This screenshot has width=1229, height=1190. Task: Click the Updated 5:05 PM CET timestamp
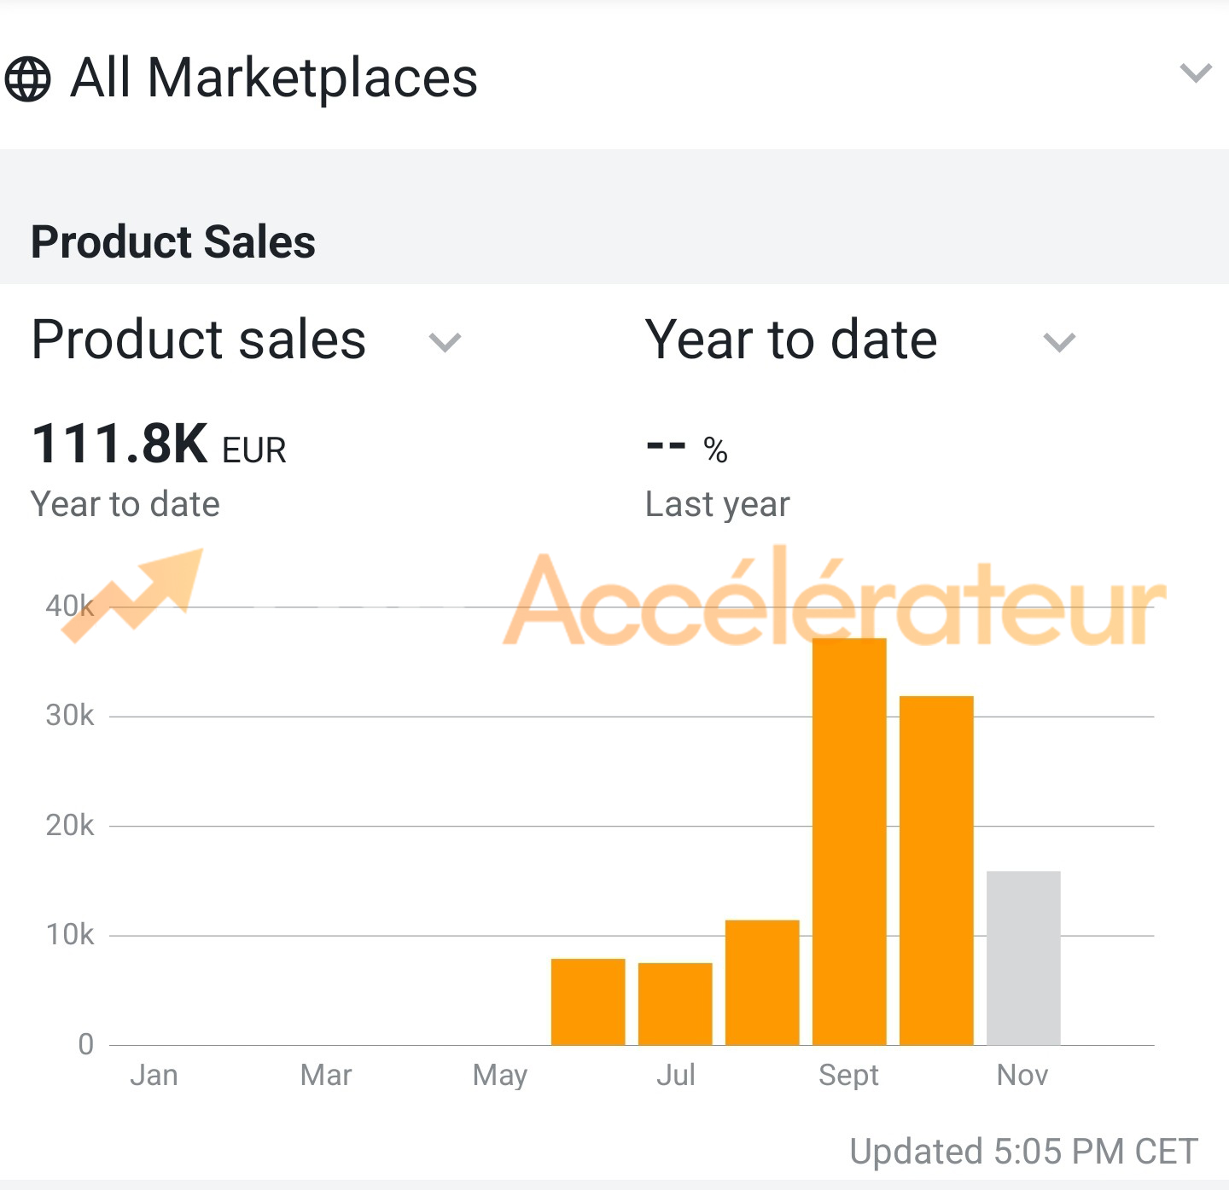[1023, 1151]
